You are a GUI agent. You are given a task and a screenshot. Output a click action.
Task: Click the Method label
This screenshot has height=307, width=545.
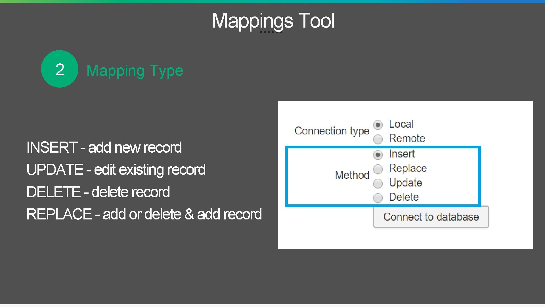(x=352, y=175)
